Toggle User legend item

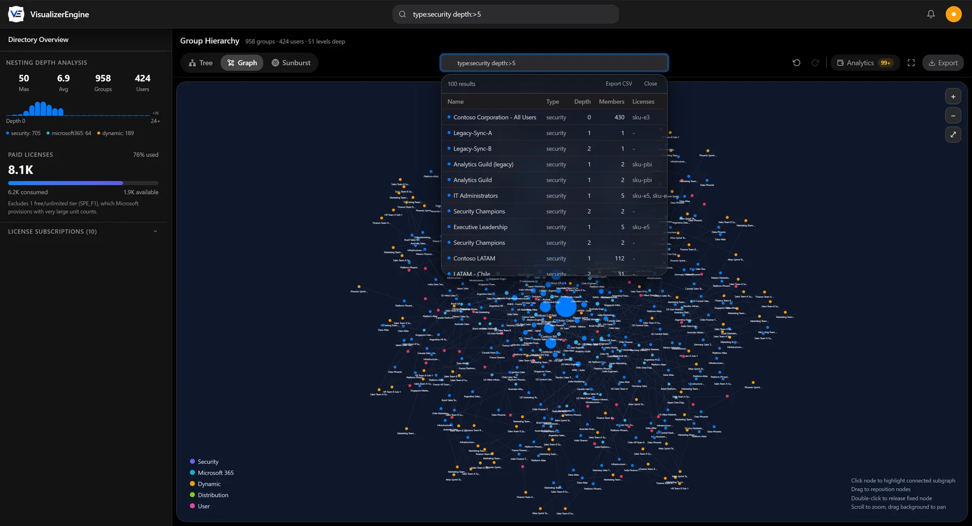click(x=199, y=506)
